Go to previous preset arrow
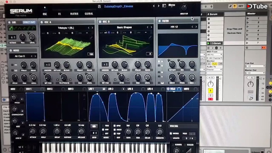Image resolution: width=272 pixels, height=153 pixels. coord(154,6)
